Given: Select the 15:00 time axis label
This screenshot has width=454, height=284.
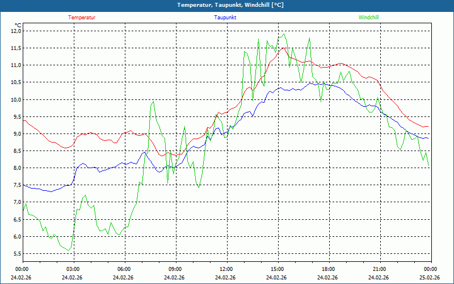Looking at the screenshot, I should 278,269.
